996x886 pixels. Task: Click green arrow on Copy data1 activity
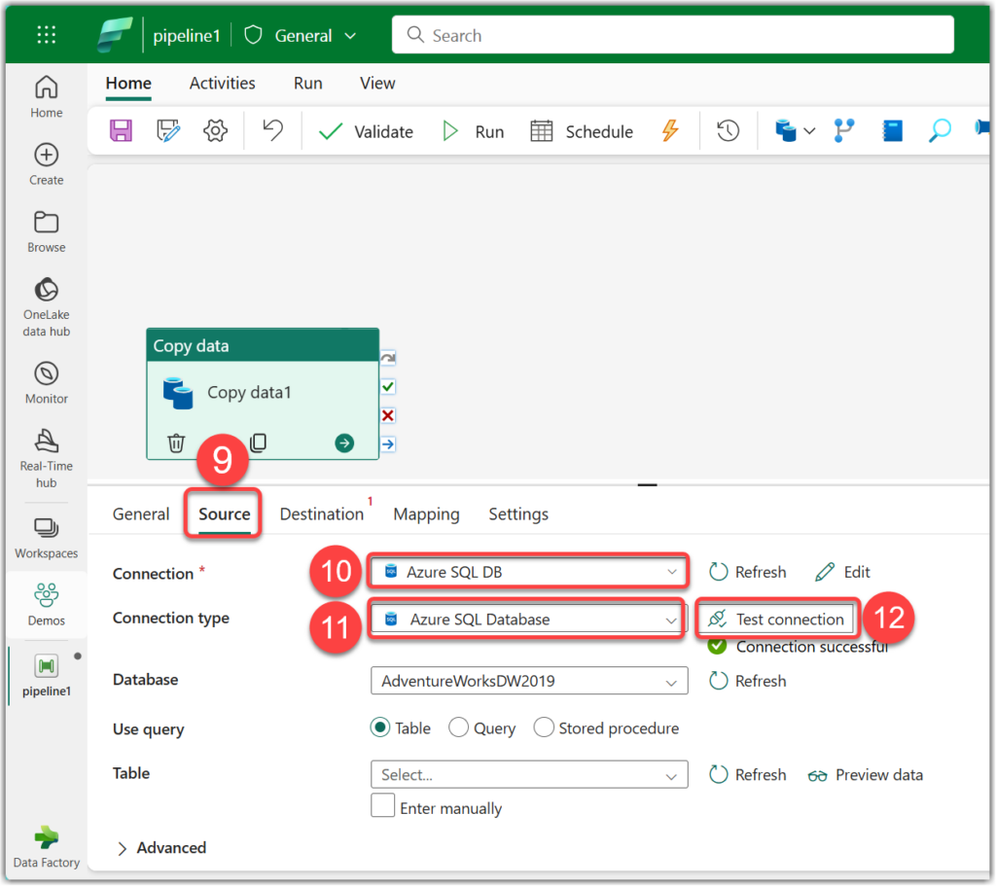(x=344, y=443)
